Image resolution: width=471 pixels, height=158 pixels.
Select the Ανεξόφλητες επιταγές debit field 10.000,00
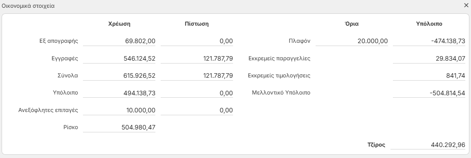[119, 110]
